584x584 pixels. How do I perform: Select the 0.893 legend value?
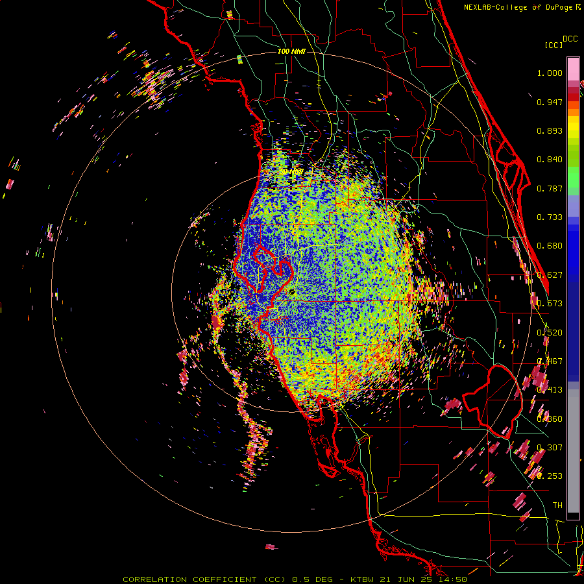click(550, 130)
